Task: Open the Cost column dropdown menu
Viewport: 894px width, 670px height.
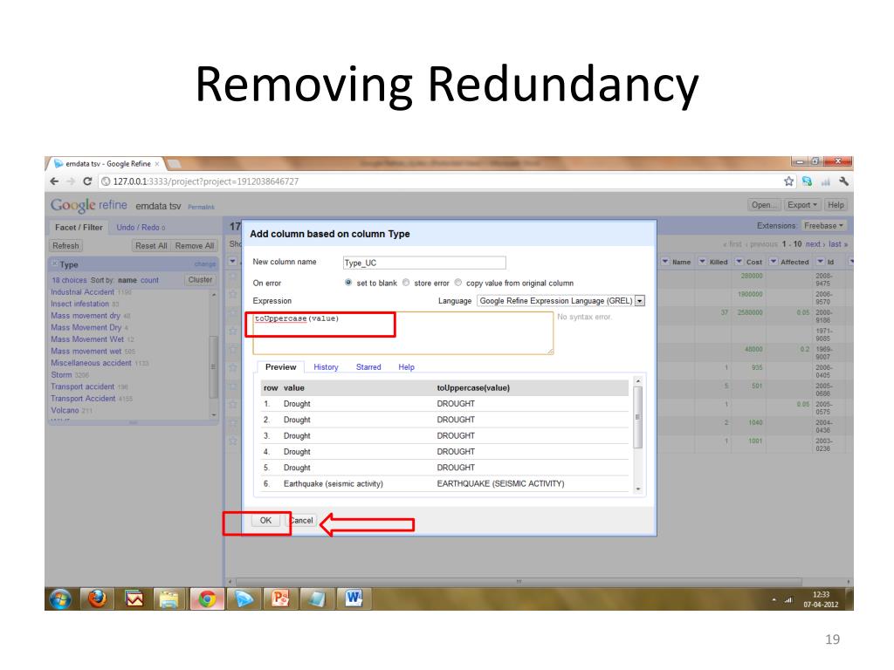Action: coord(739,262)
